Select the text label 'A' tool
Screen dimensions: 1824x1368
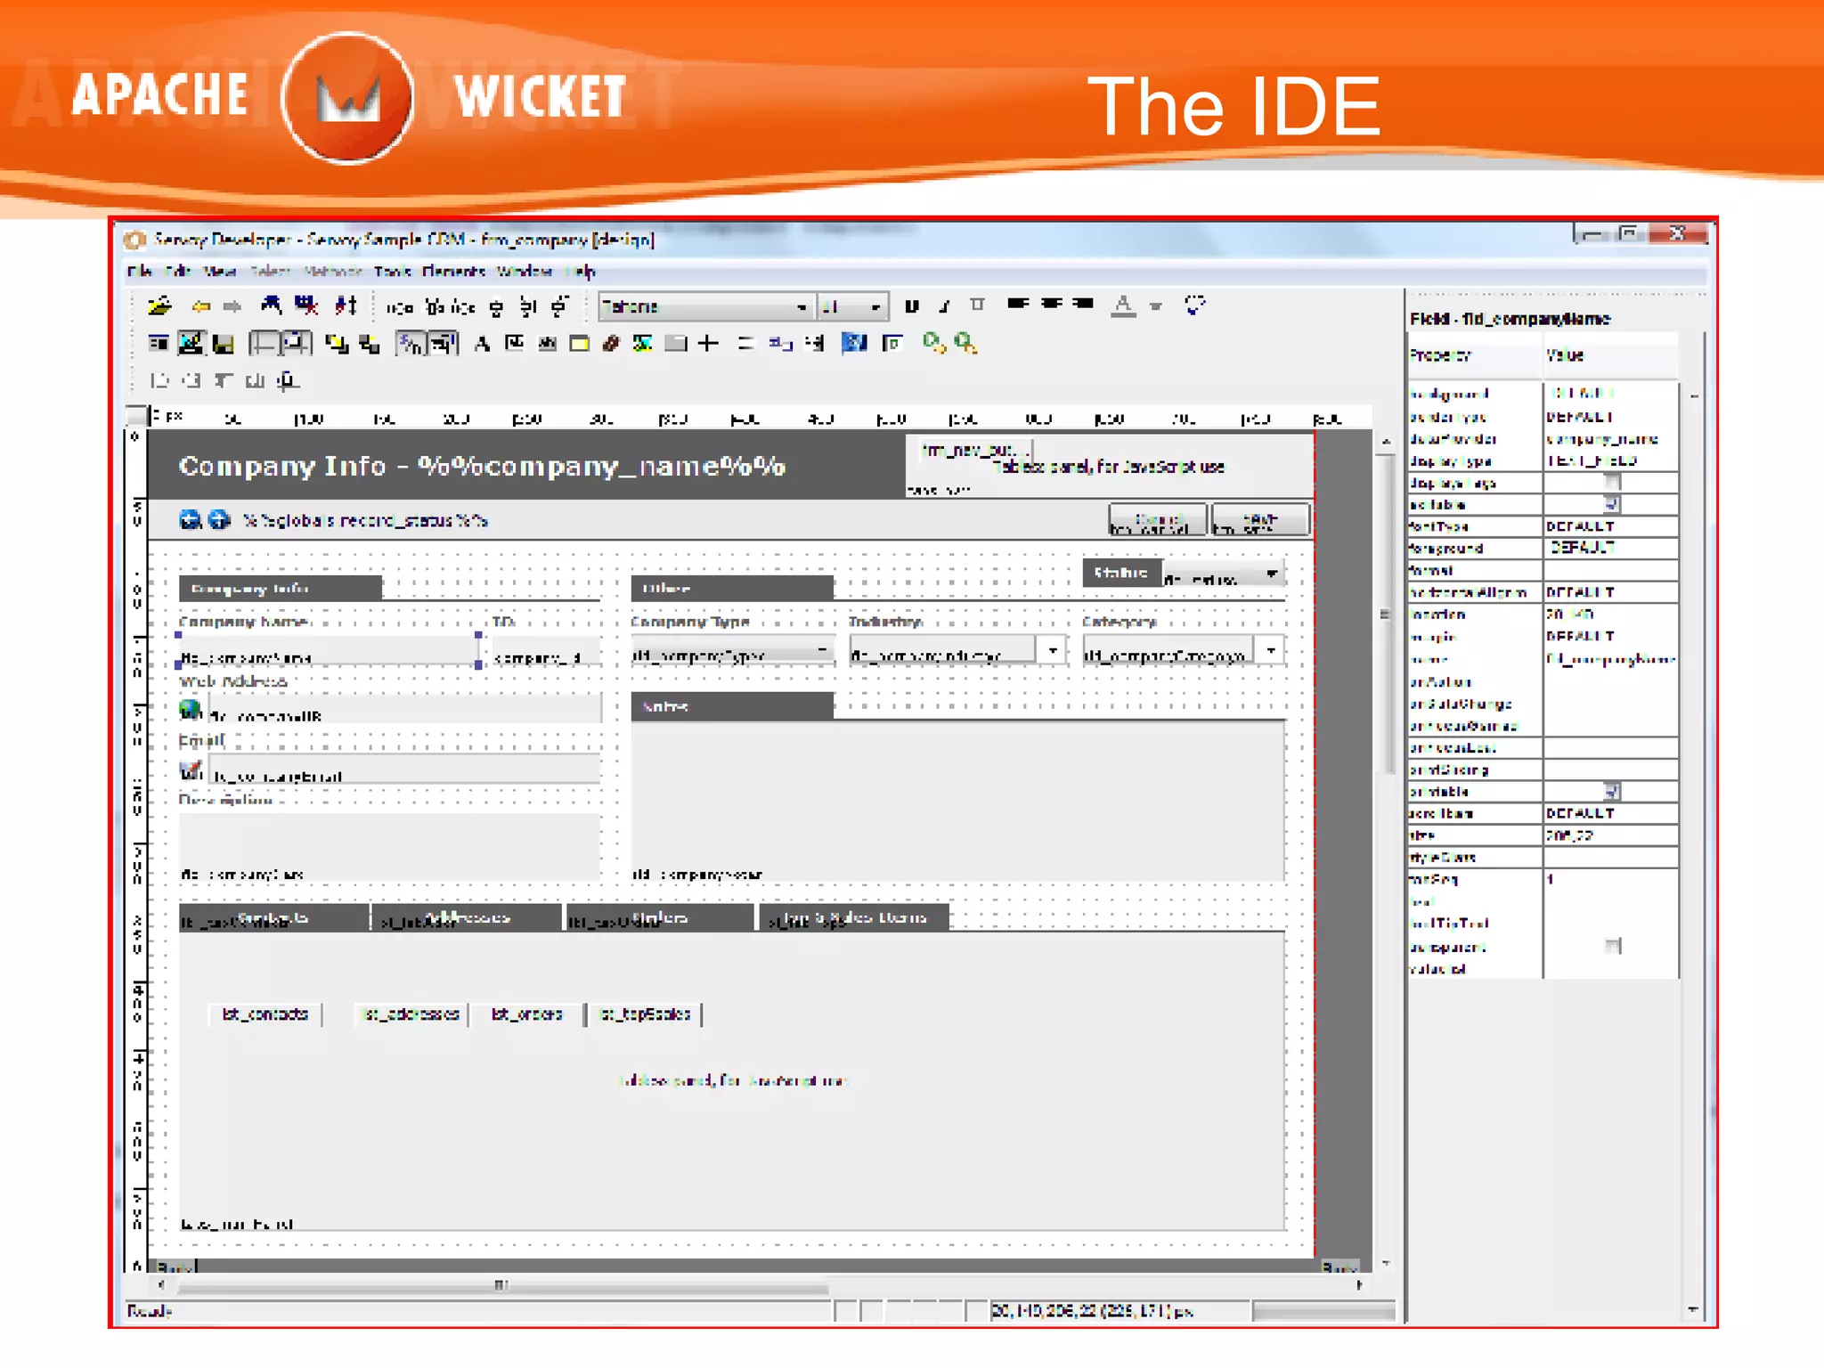point(482,344)
